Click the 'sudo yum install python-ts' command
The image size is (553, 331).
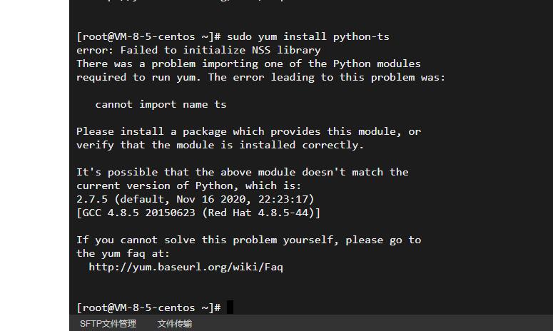click(308, 36)
